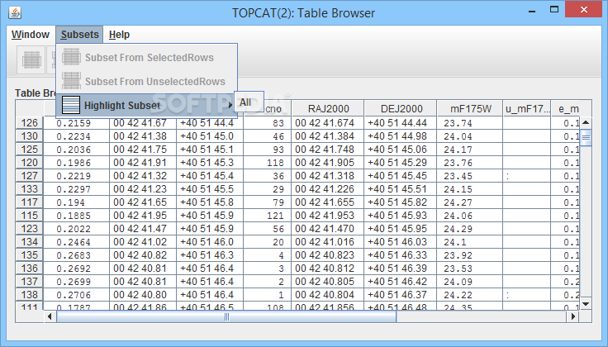Select the mF175W column header
This screenshot has width=608, height=347.
[x=470, y=108]
